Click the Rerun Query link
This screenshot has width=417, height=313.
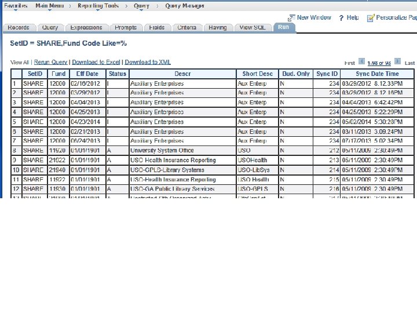[50, 62]
